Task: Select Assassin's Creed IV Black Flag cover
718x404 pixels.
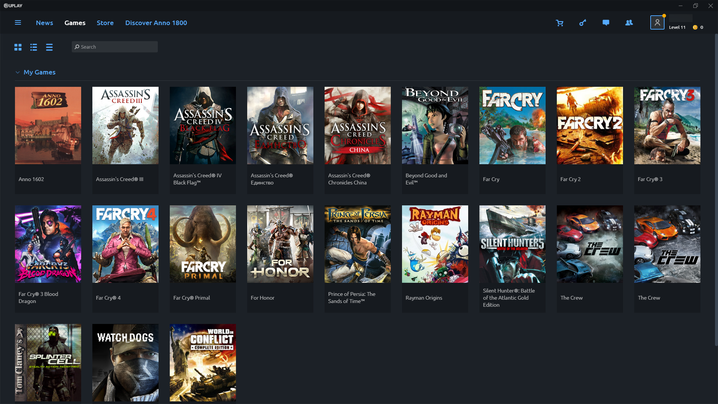Action: coord(203,126)
